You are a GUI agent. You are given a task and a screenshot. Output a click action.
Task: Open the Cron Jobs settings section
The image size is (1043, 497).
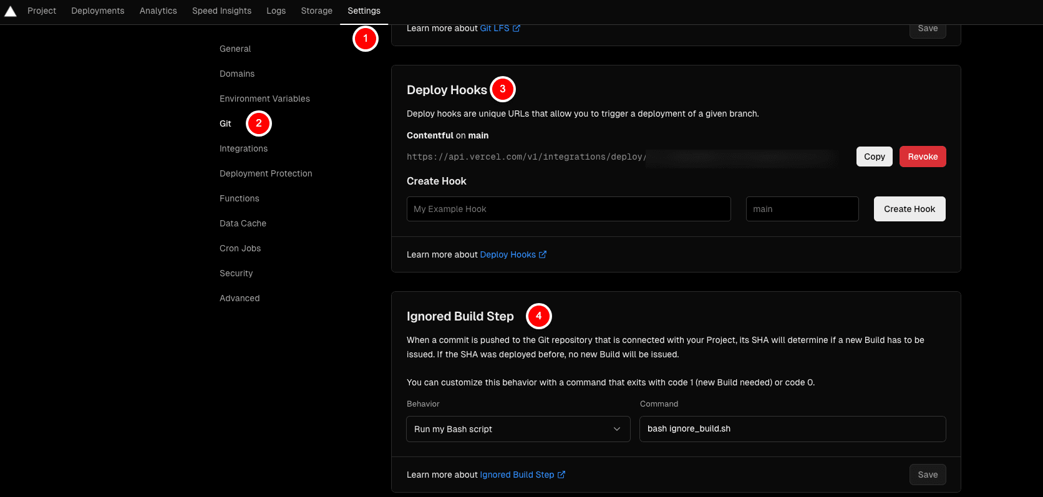(240, 248)
